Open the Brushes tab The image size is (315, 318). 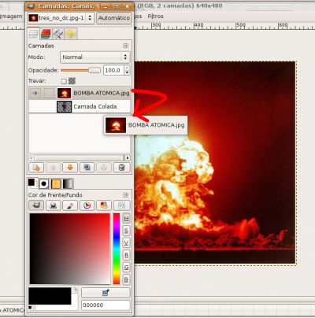coord(44,184)
